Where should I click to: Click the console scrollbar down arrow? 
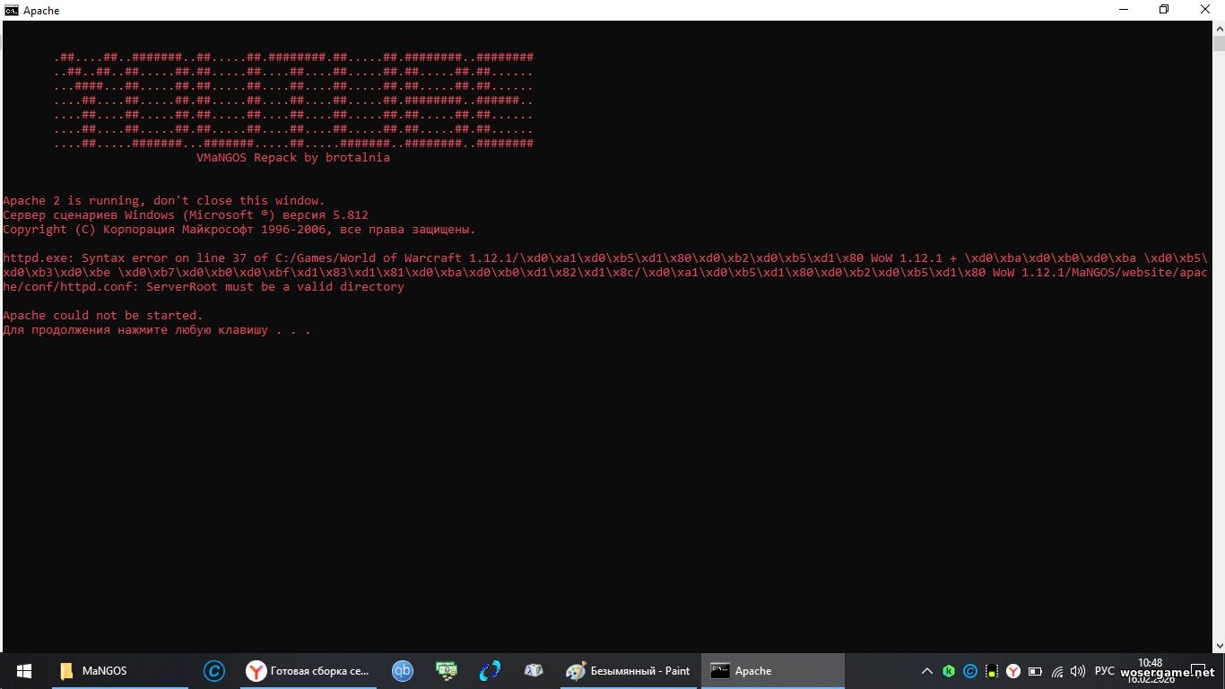pos(1219,645)
